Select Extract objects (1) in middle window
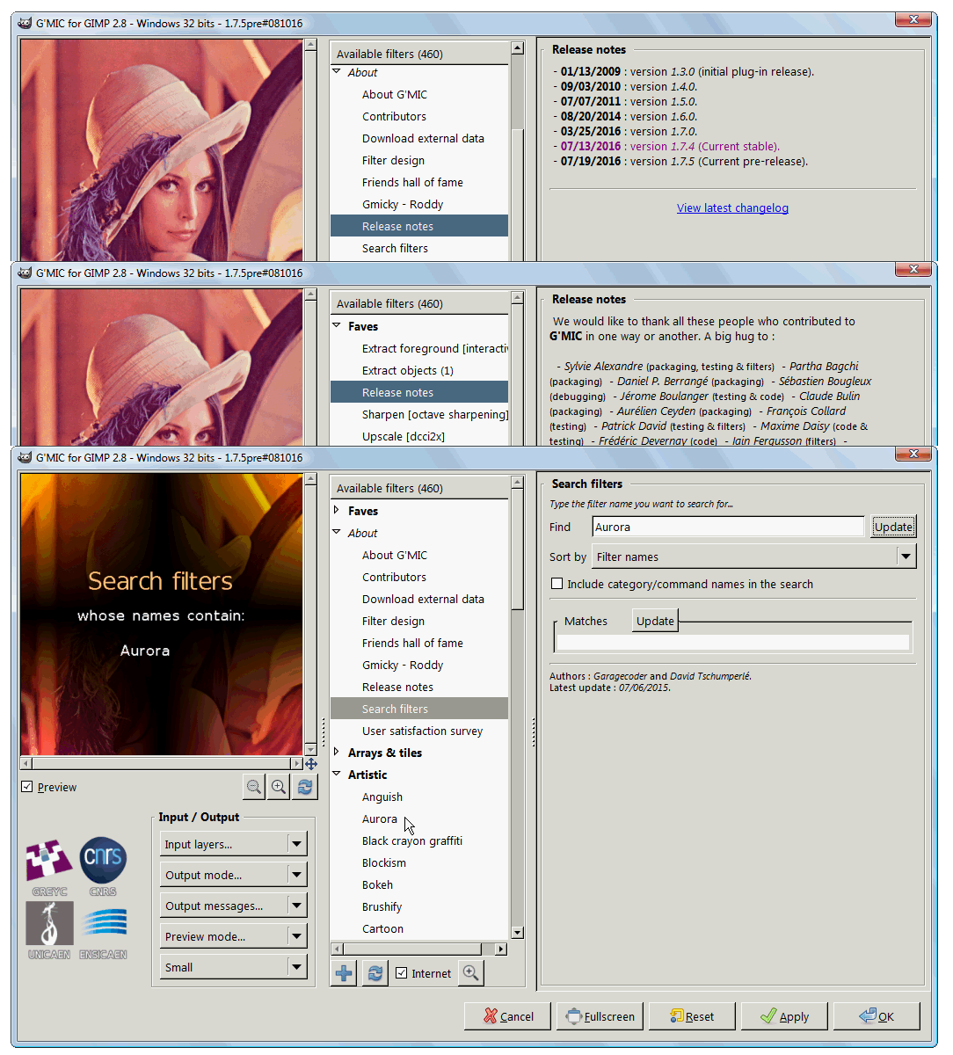 (x=408, y=370)
